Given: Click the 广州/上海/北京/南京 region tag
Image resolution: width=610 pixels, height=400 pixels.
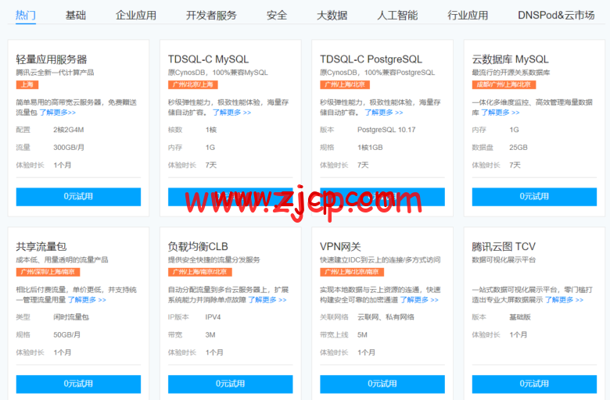Looking at the screenshot, I should [352, 272].
